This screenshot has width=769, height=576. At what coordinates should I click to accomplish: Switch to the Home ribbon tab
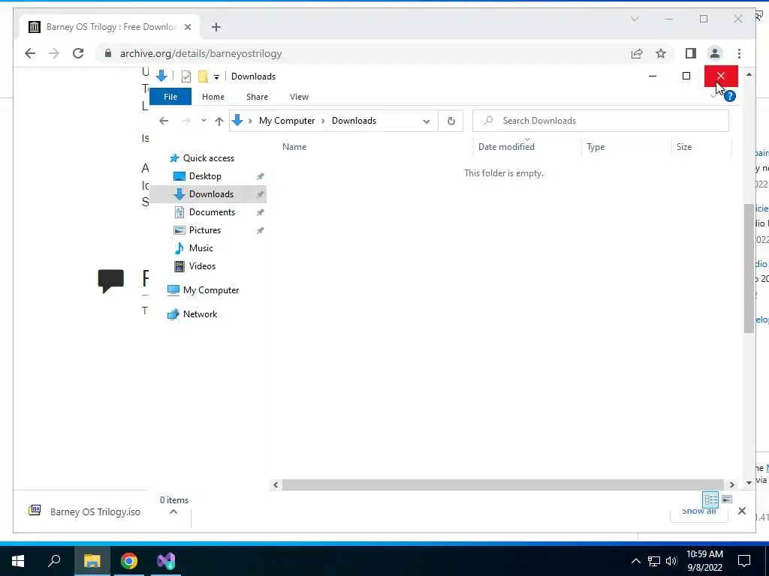213,97
